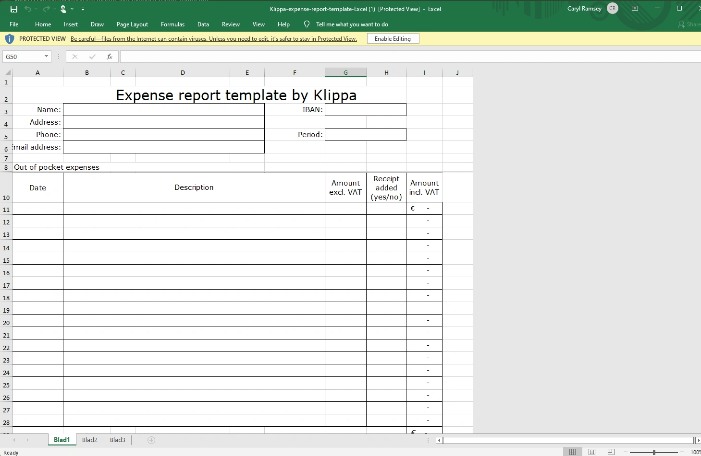Click the Cancel (X) formula bar icon
Viewport: 701px width, 456px height.
coord(75,57)
